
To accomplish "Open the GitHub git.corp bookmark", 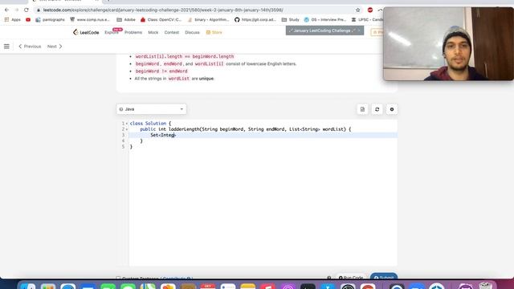I will click(x=255, y=19).
